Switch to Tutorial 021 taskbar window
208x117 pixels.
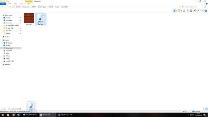47,115
